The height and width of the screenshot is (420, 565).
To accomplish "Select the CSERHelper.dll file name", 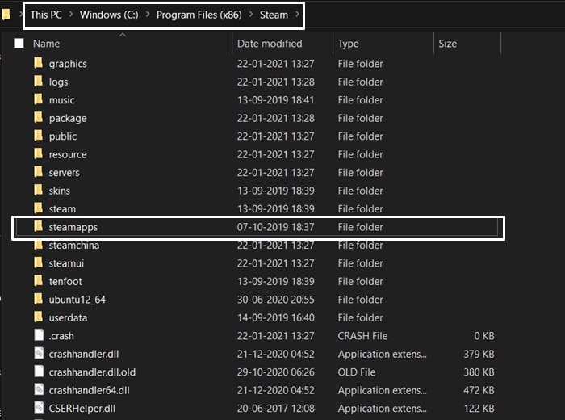I will pos(82,409).
